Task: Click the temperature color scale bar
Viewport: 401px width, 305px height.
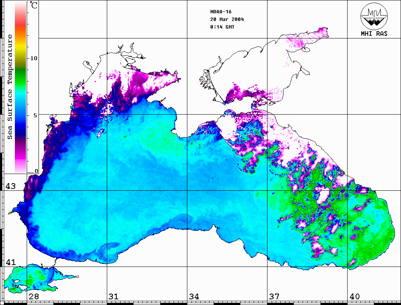Action: coord(21,87)
